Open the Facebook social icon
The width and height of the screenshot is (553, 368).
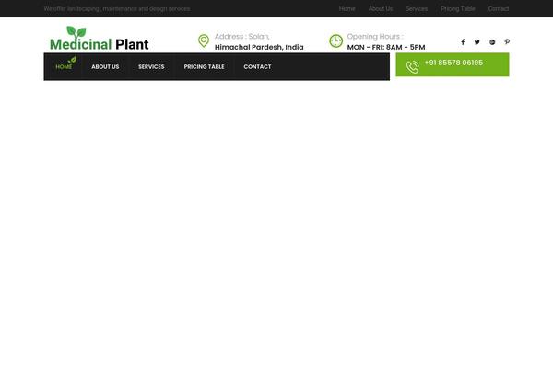pyautogui.click(x=463, y=42)
